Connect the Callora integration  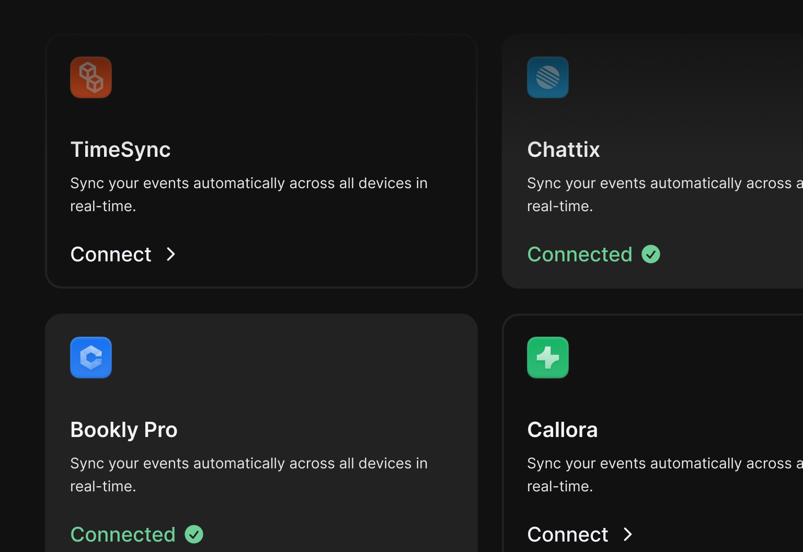[x=580, y=534]
